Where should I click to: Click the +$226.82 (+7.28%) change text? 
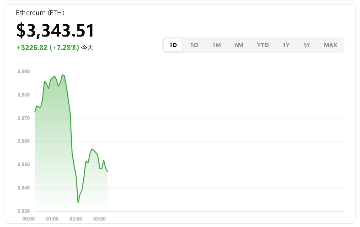point(48,48)
